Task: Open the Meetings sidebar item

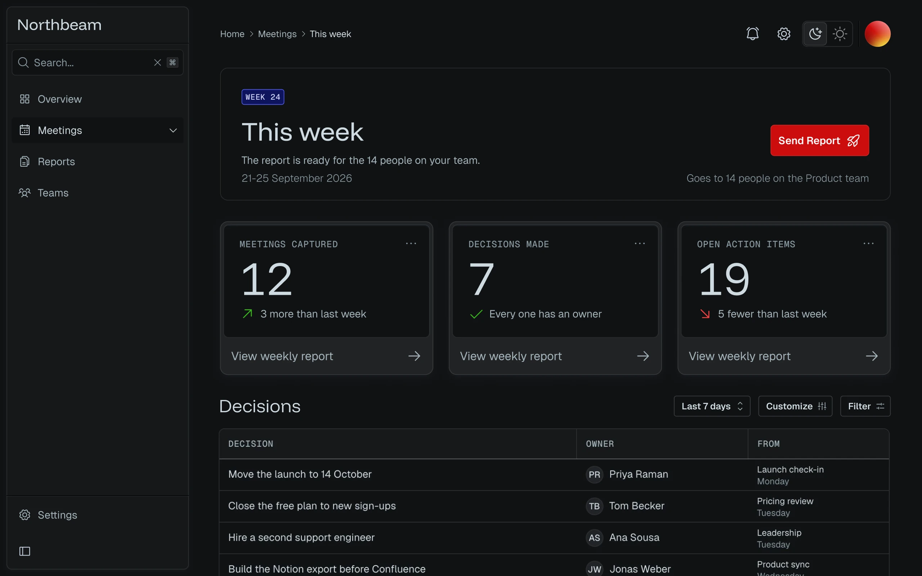Action: click(98, 130)
